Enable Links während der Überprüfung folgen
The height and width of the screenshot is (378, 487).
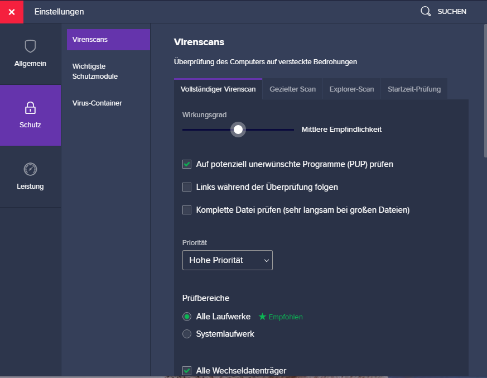point(187,187)
